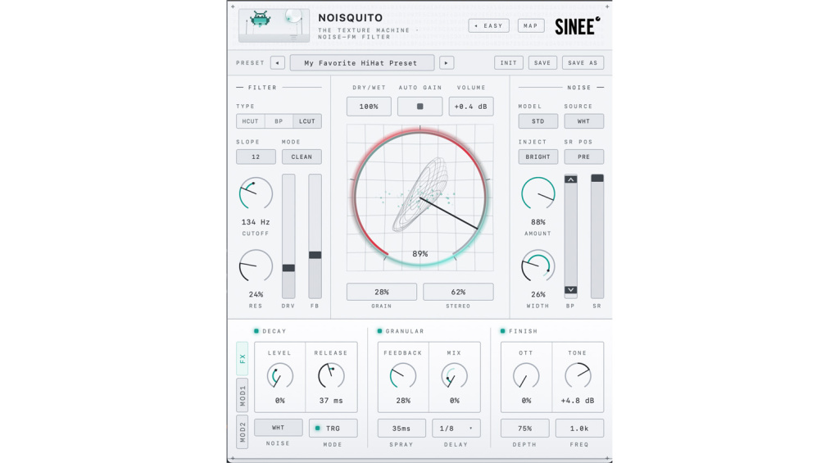Click the SINEE brand logo
Image resolution: width=839 pixels, height=463 pixels.
tap(577, 26)
